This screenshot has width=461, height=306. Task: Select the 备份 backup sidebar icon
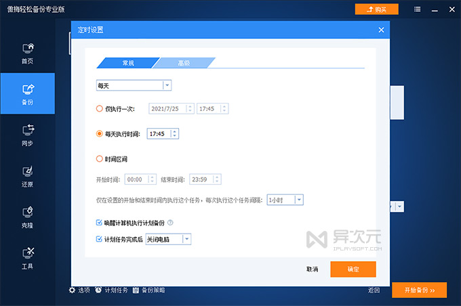(28, 93)
